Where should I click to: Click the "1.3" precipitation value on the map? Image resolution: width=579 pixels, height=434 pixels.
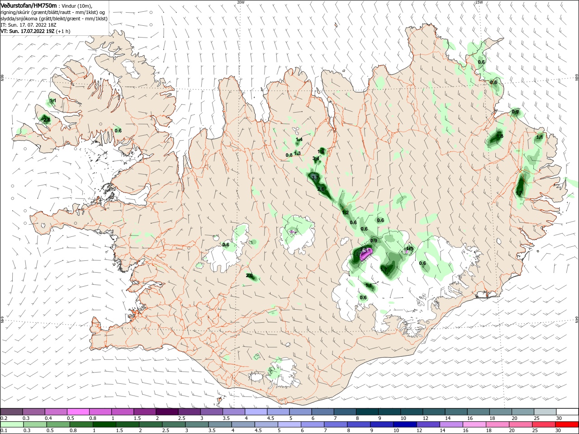(297, 153)
